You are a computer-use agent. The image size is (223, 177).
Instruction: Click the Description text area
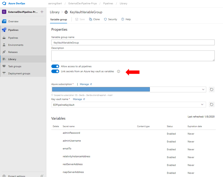click(x=133, y=56)
